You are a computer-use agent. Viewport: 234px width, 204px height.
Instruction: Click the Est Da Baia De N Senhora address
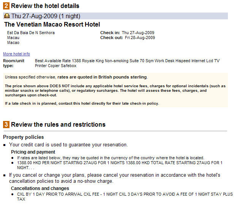click(x=31, y=33)
